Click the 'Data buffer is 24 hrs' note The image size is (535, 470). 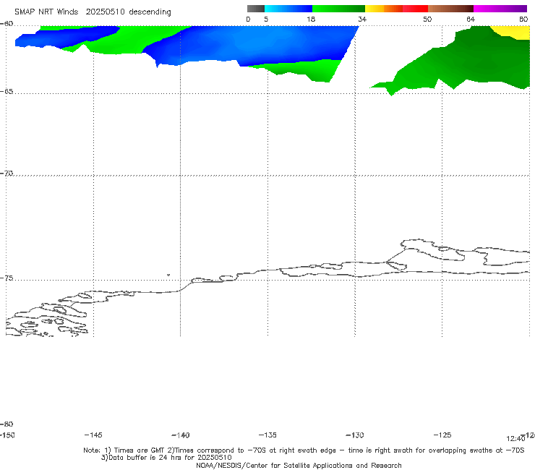tap(166, 458)
